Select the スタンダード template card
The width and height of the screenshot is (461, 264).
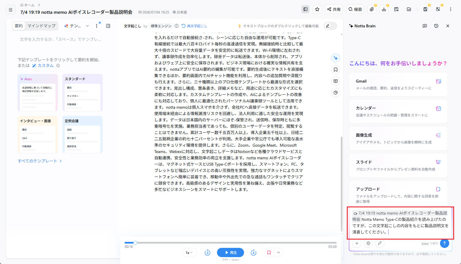point(83,93)
